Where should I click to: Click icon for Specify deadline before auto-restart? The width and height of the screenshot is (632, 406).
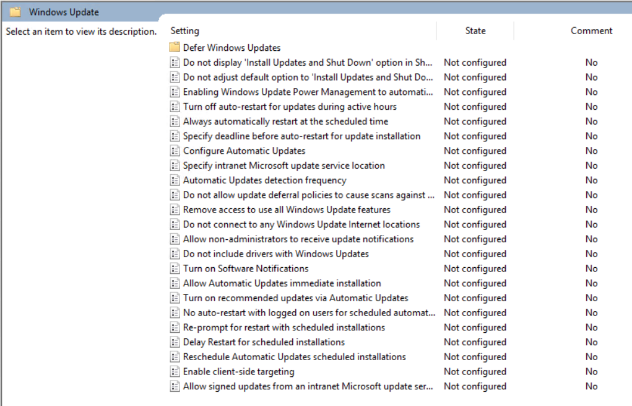(175, 136)
